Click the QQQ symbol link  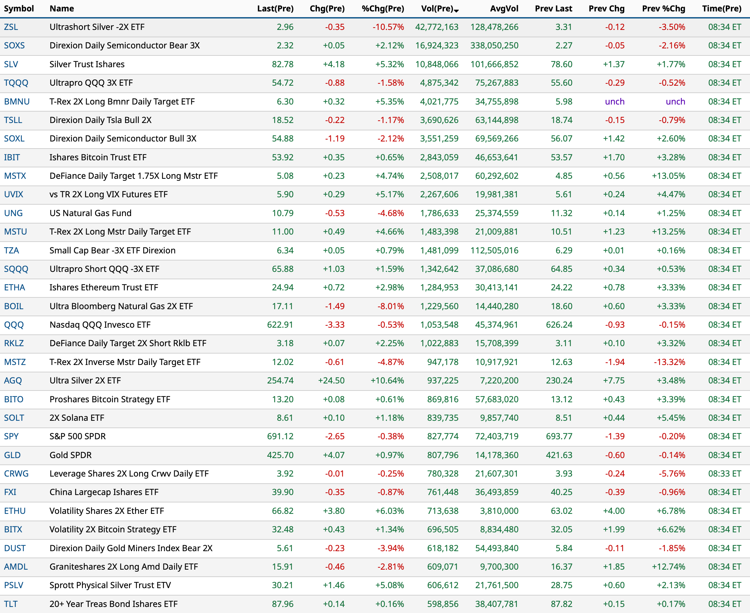[x=14, y=325]
